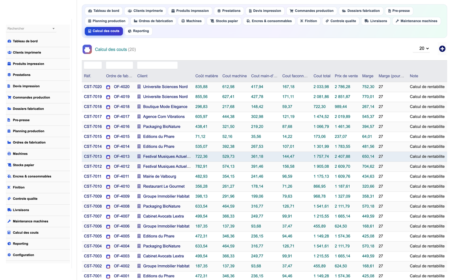The height and width of the screenshot is (280, 452).
Task: Click the Prestations layers icon in sidebar
Action: coord(9,75)
